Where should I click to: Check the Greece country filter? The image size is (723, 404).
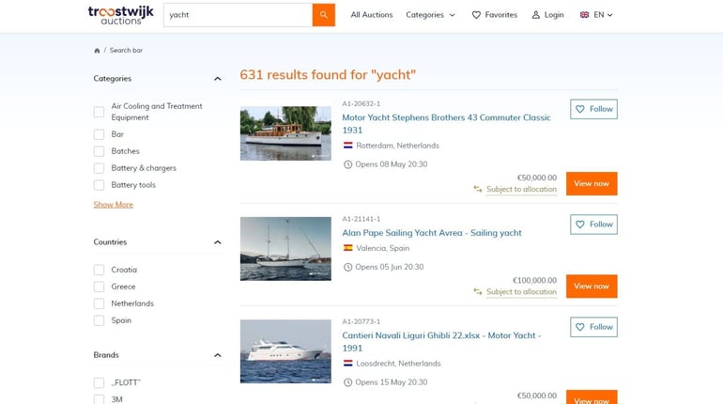[x=99, y=287]
